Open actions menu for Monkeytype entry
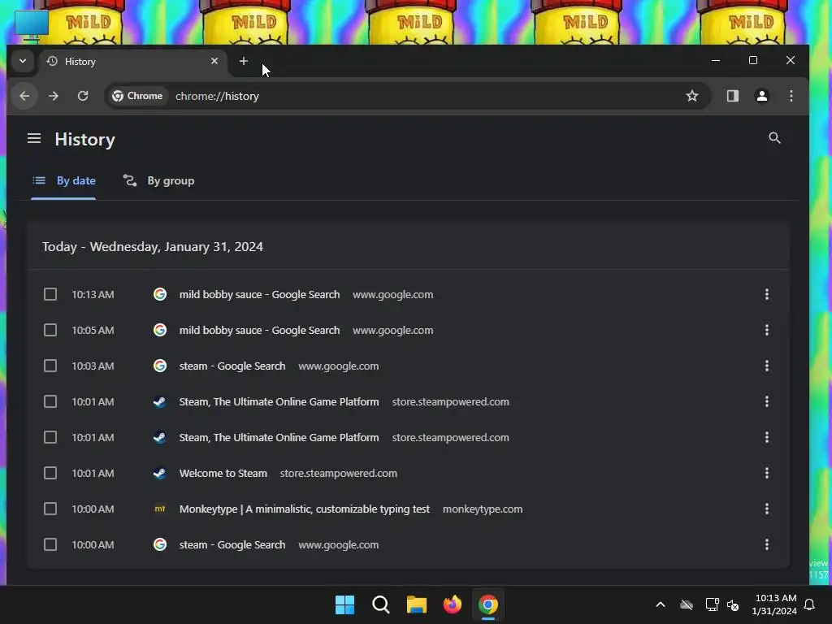 pyautogui.click(x=767, y=509)
